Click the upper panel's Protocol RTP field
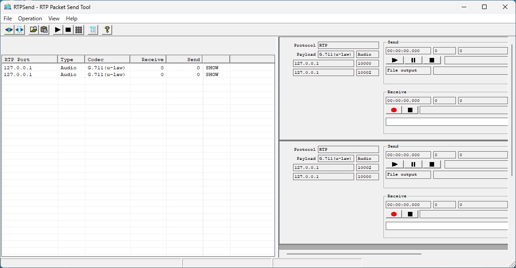This screenshot has width=516, height=268. click(x=349, y=45)
